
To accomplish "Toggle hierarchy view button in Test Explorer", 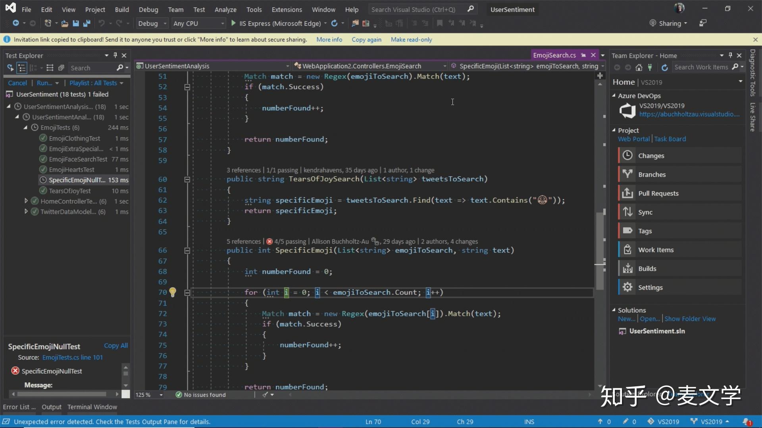I will tap(22, 68).
